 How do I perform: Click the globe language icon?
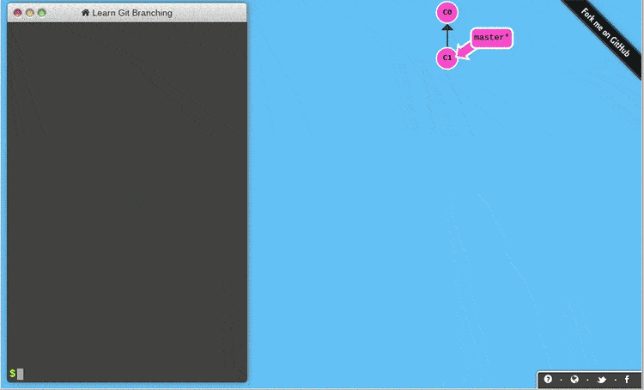click(574, 380)
